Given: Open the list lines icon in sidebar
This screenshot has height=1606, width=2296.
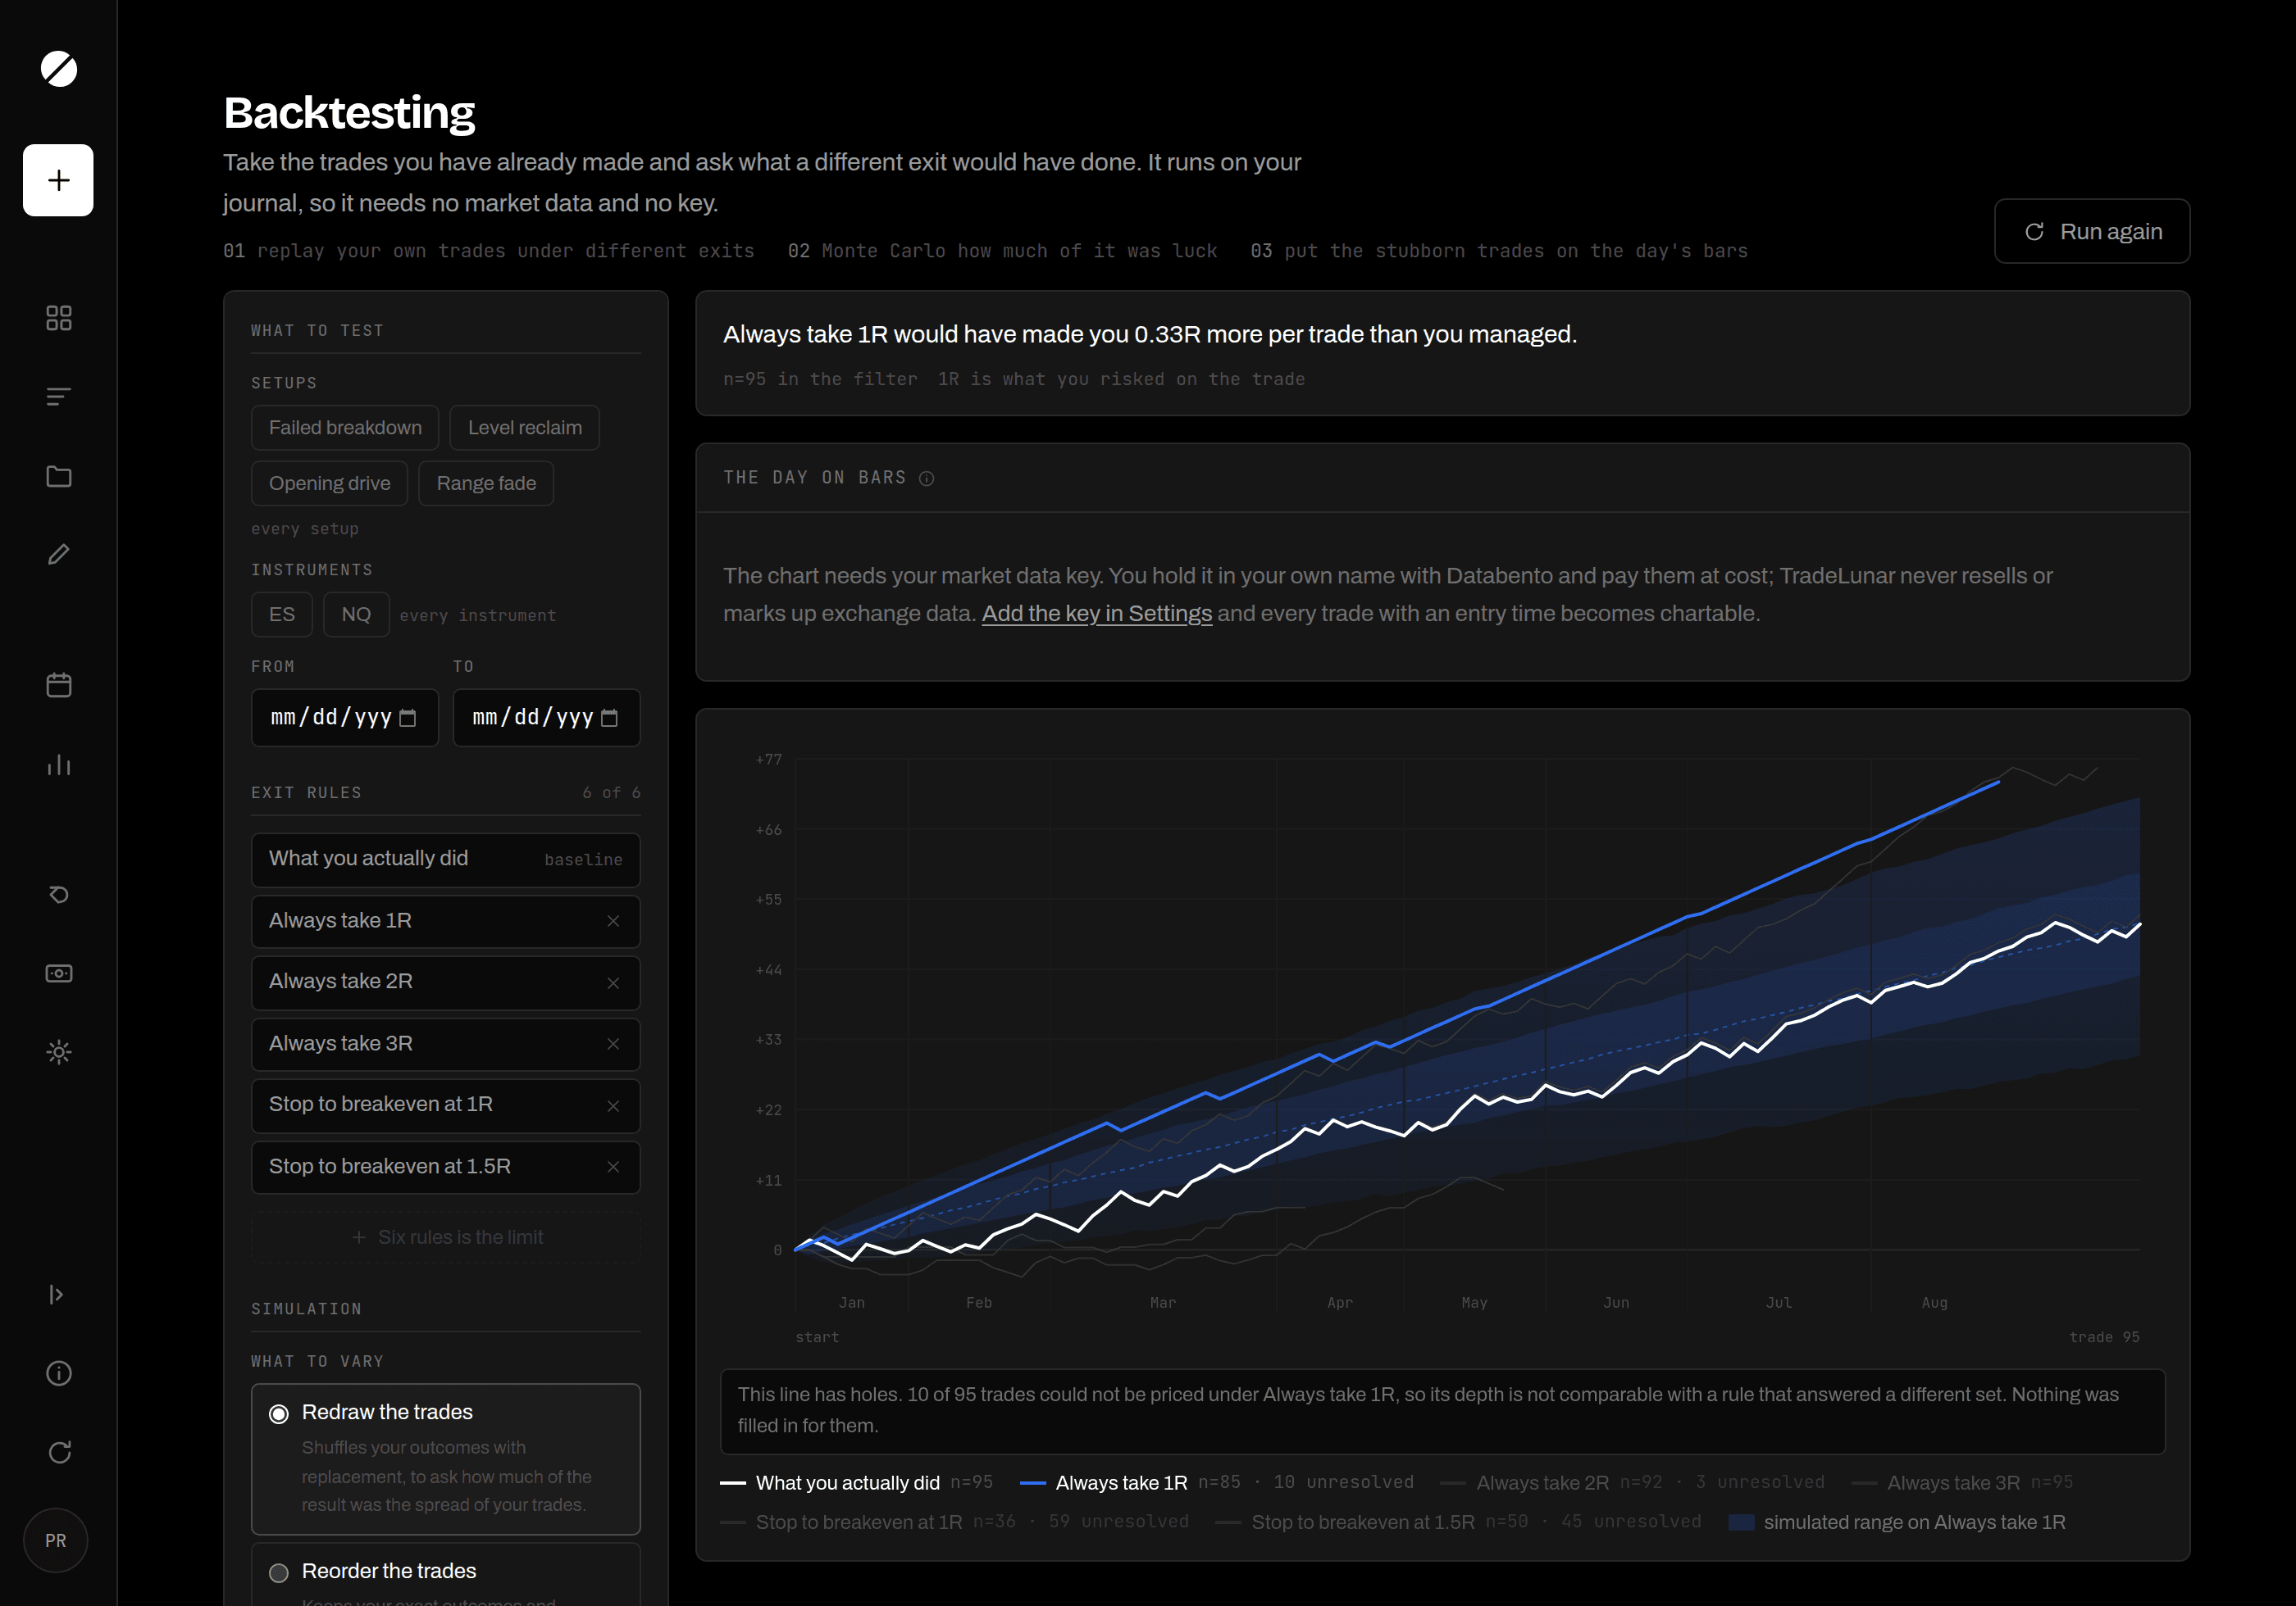Looking at the screenshot, I should click(59, 397).
